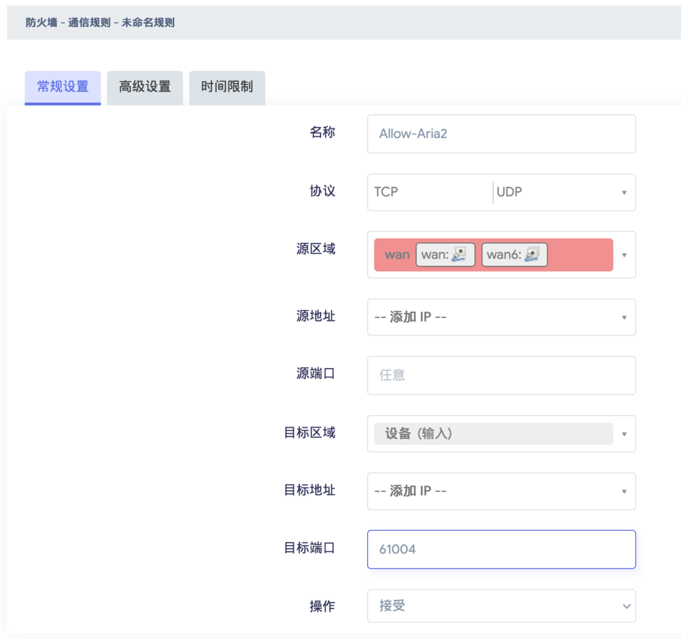Switch to the 常规设置 tab

point(63,87)
